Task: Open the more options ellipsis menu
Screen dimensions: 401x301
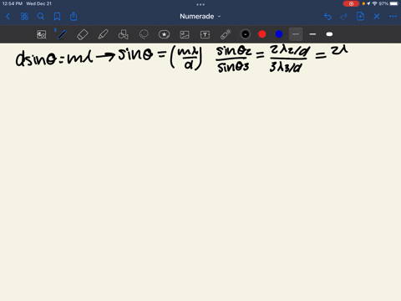Action: pyautogui.click(x=393, y=17)
